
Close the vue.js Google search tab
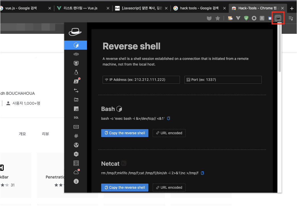coord(50,8)
